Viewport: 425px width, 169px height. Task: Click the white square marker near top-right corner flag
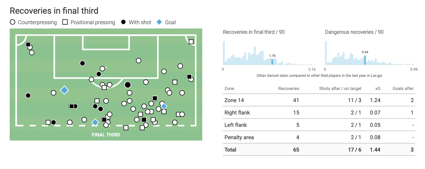coord(191,42)
